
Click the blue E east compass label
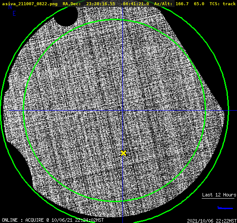(x=14, y=14)
